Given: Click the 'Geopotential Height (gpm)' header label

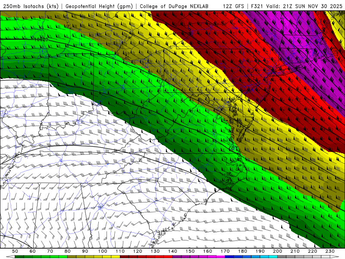Looking at the screenshot, I should point(99,6).
